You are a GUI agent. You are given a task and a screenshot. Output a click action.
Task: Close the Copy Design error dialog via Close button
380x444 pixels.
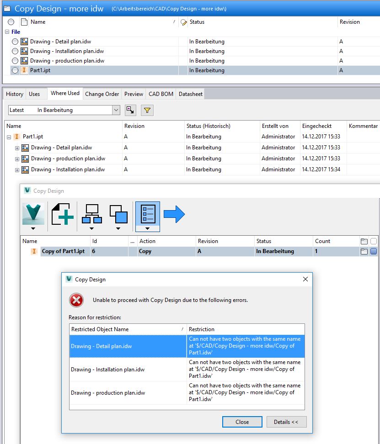pyautogui.click(x=242, y=422)
